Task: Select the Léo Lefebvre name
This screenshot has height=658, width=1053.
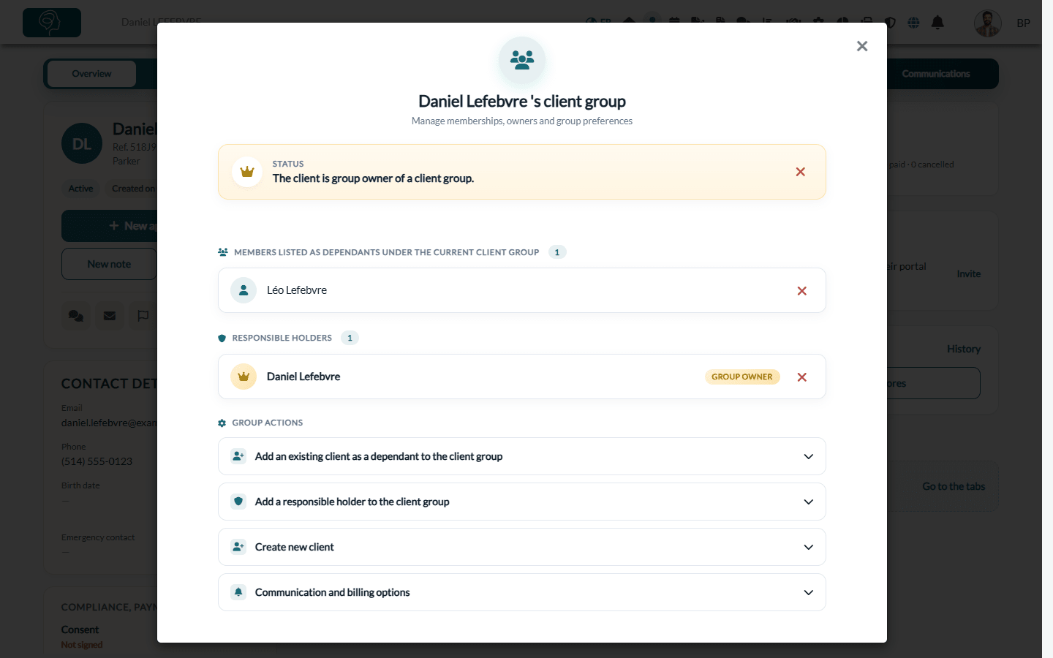Action: [297, 290]
